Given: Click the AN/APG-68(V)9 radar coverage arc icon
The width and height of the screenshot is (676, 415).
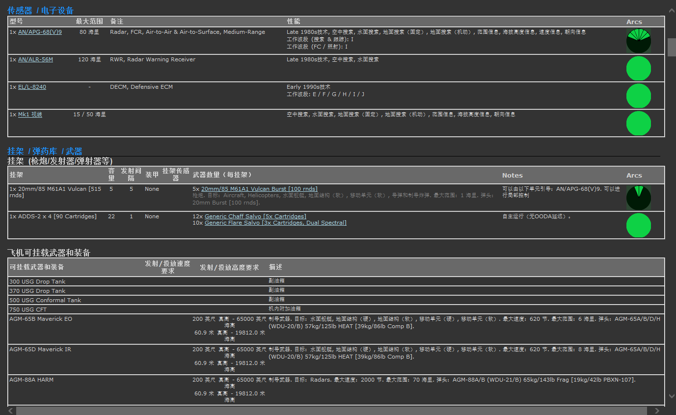Looking at the screenshot, I should (x=638, y=41).
